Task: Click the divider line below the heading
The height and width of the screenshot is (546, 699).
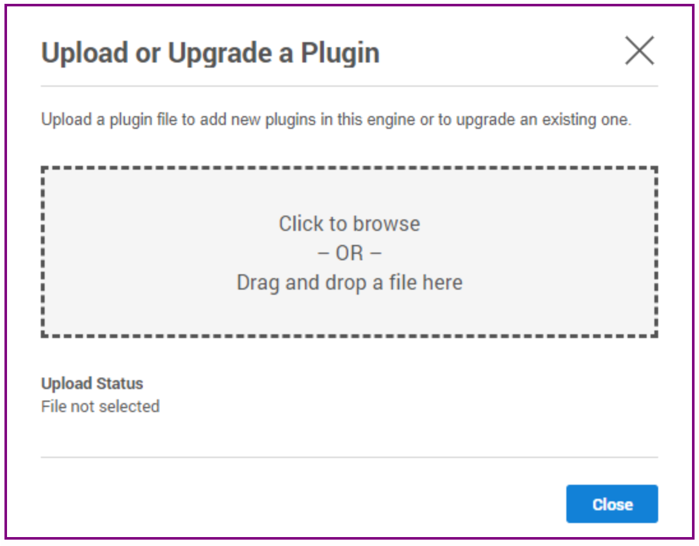Action: pos(349,86)
